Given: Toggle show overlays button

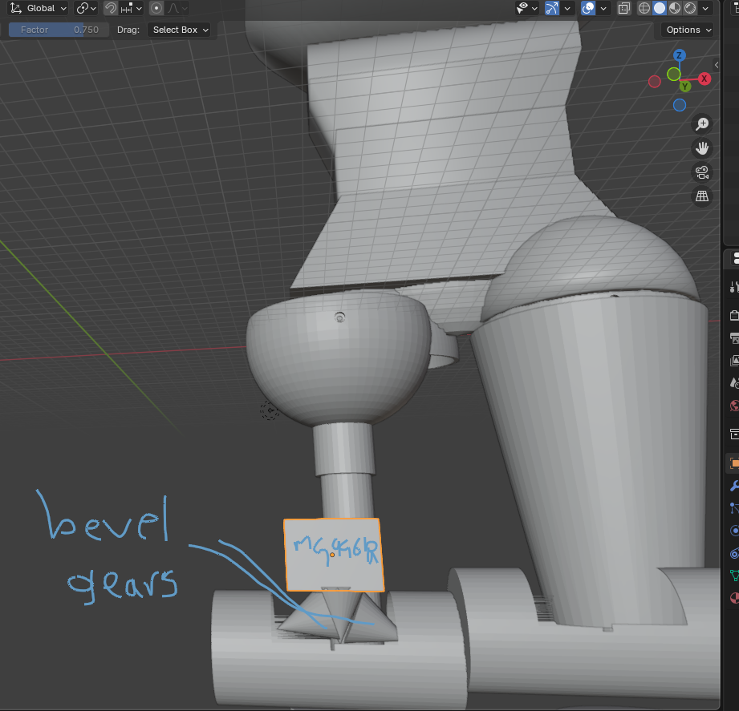Looking at the screenshot, I should (588, 8).
